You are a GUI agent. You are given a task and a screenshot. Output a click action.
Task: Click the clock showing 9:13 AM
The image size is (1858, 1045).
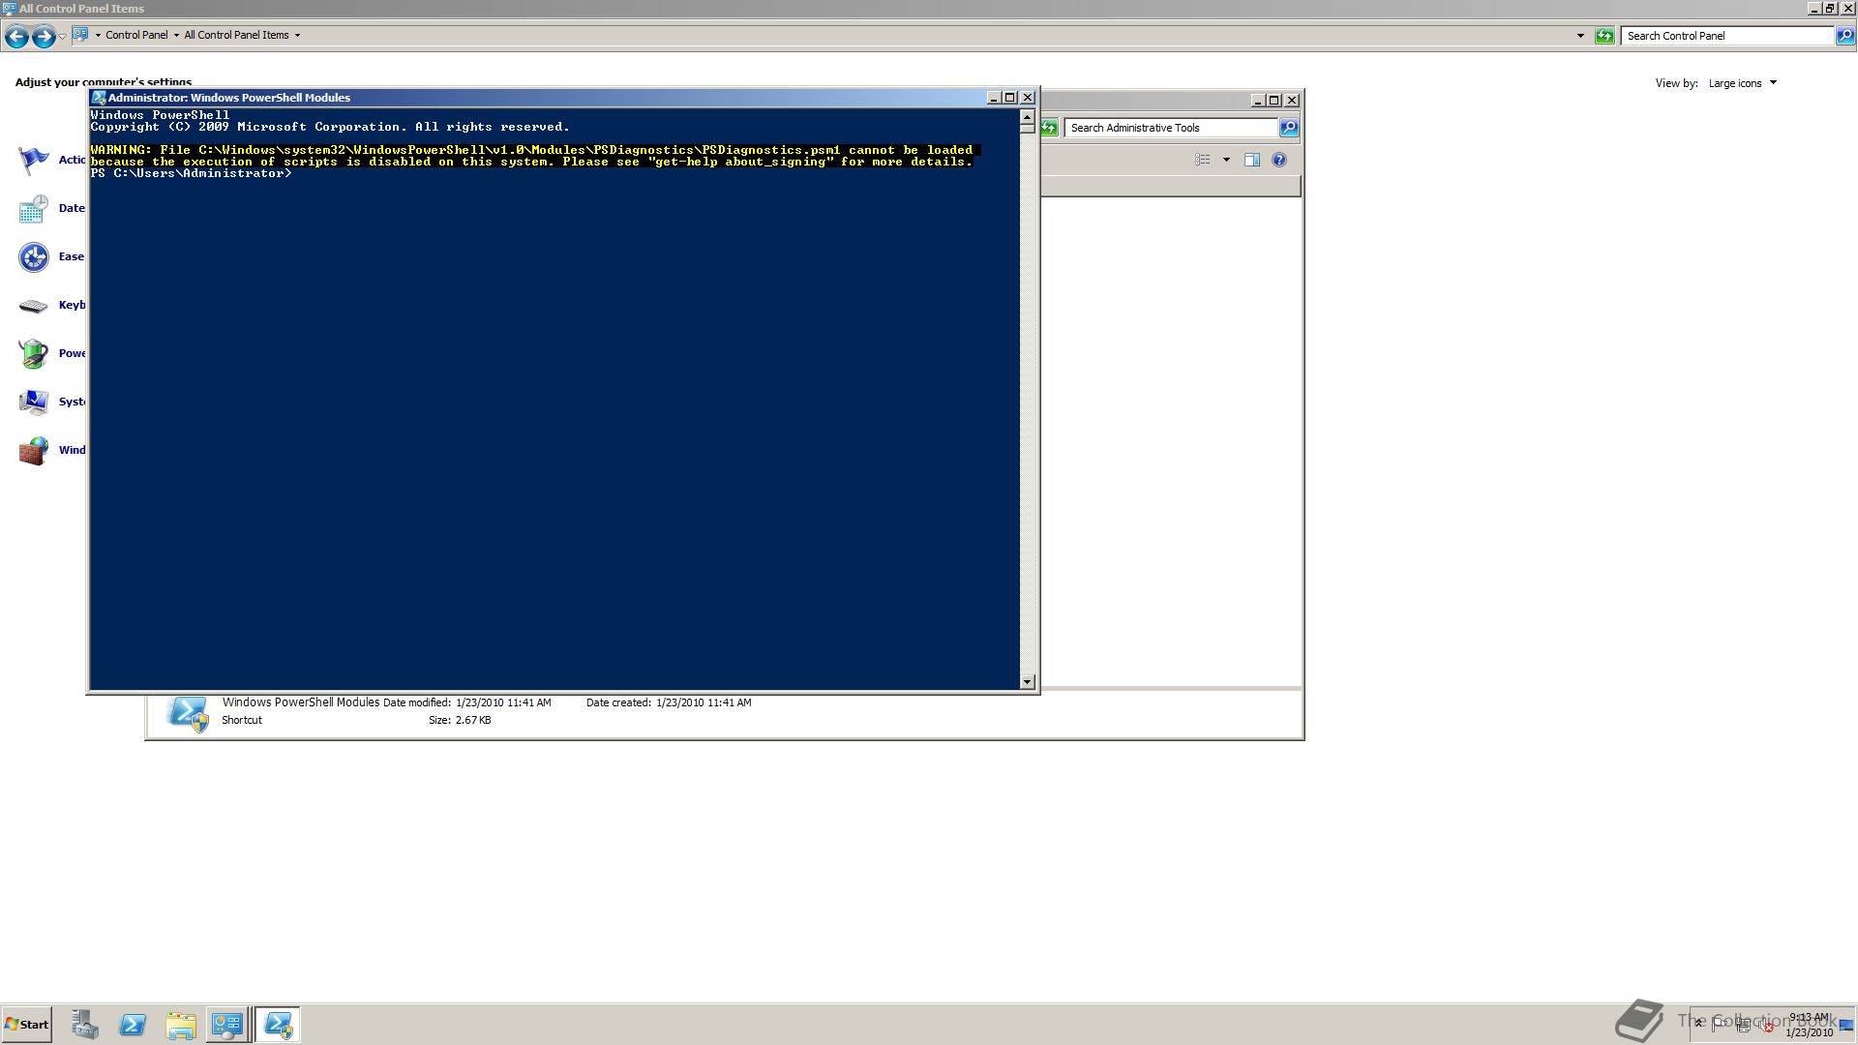click(x=1809, y=1025)
